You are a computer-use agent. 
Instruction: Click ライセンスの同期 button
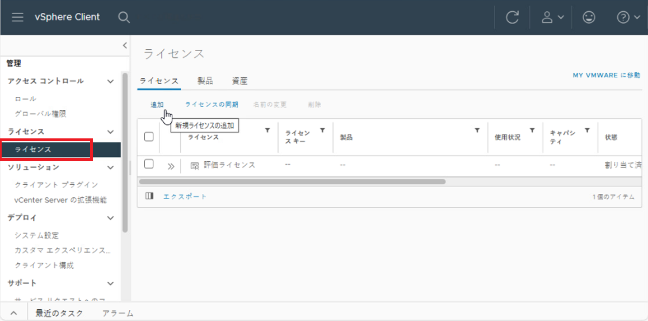click(212, 105)
